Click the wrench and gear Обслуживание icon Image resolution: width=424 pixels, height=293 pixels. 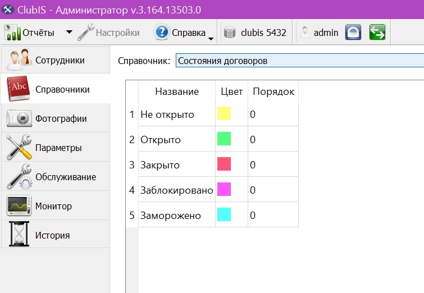pos(20,176)
